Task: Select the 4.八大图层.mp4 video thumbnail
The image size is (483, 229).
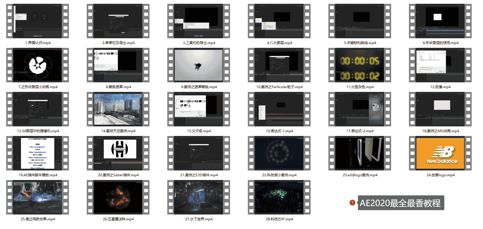Action: (279, 21)
